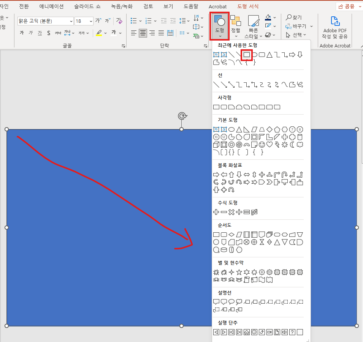
Task: Click the yellow text highlight color button
Action: click(99, 33)
